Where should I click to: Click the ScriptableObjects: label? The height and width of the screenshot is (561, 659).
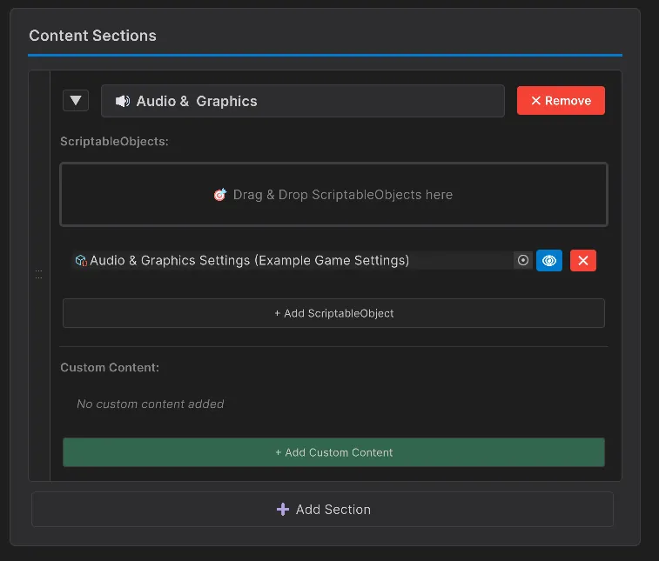point(114,141)
